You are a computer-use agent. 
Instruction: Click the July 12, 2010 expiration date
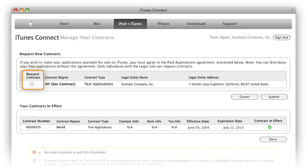(233, 128)
